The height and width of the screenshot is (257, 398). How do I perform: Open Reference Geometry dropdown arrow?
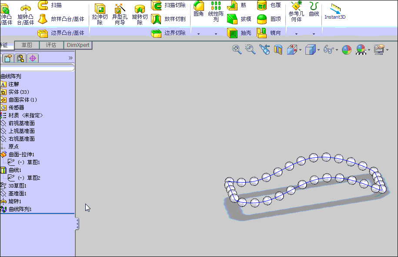click(x=296, y=34)
